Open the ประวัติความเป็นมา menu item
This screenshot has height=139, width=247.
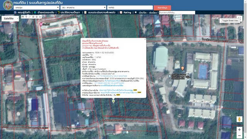69,12
